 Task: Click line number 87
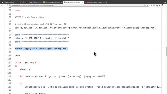(x=10, y=10)
